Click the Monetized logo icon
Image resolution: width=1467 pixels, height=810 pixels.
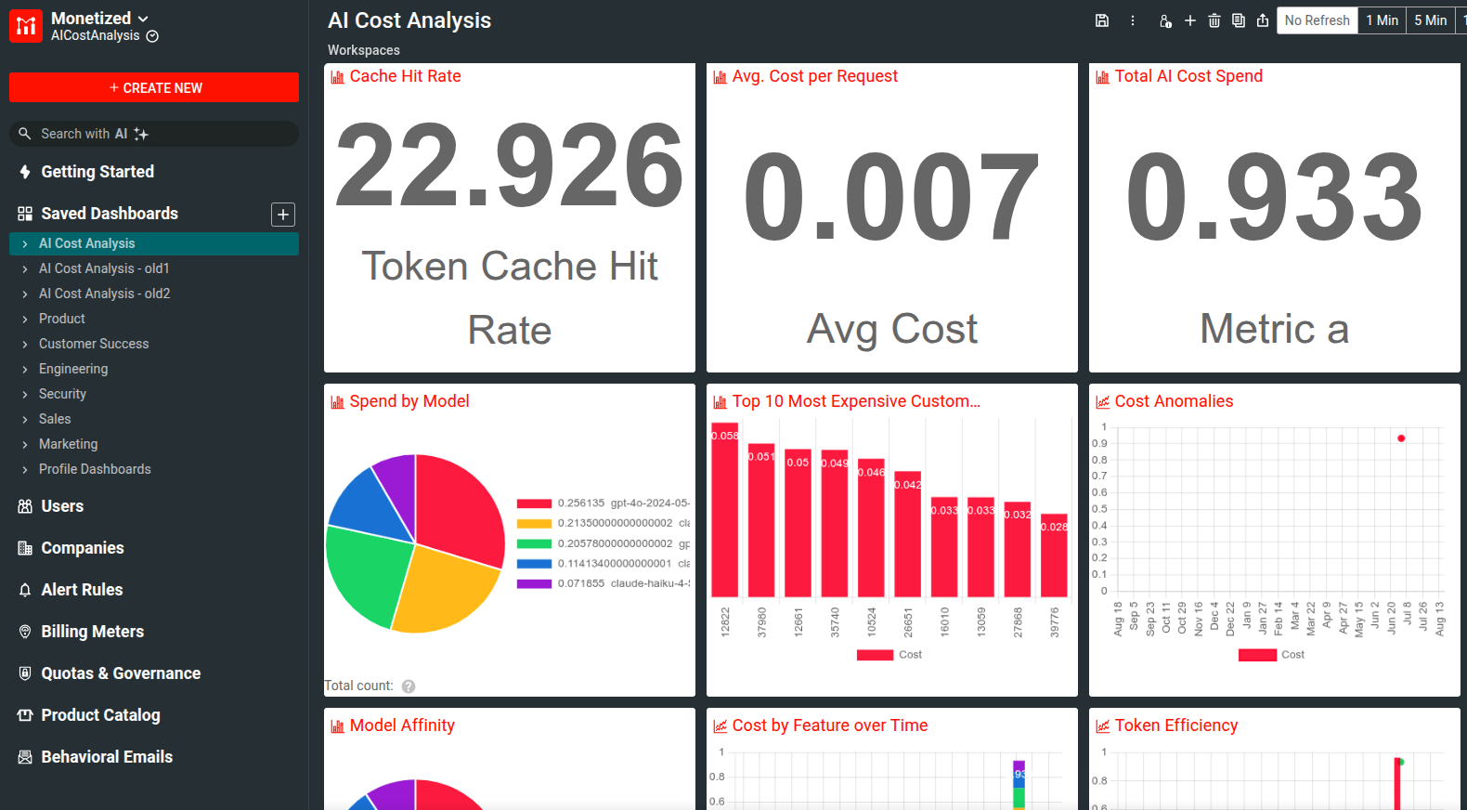point(26,26)
